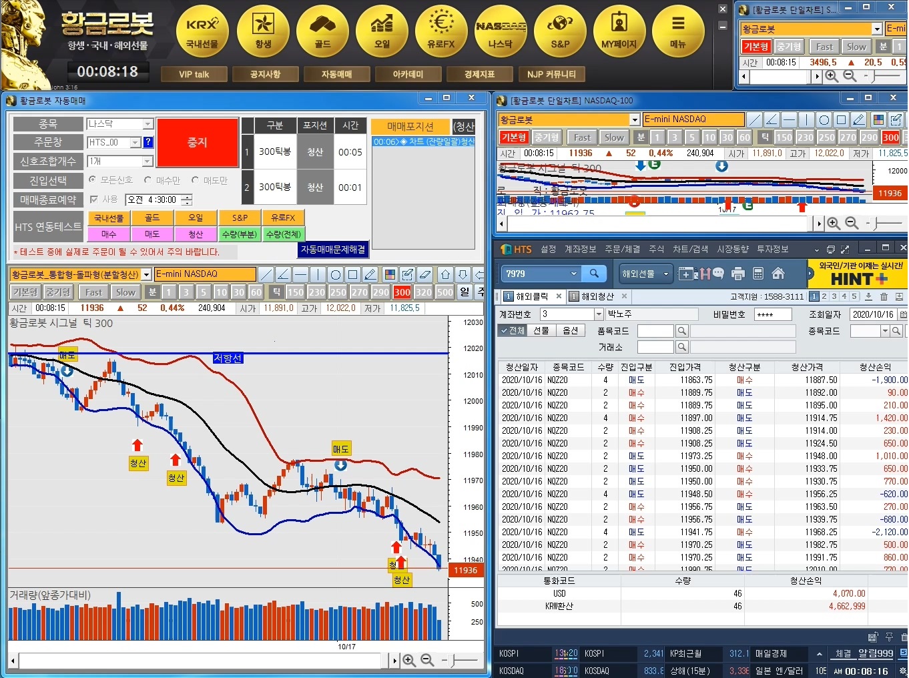
Task: Select 모든신호 radio button
Action: pos(93,180)
